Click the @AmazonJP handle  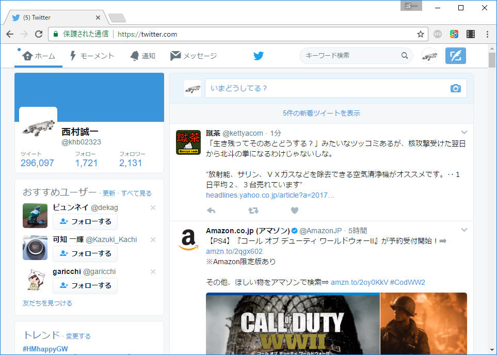coord(320,231)
